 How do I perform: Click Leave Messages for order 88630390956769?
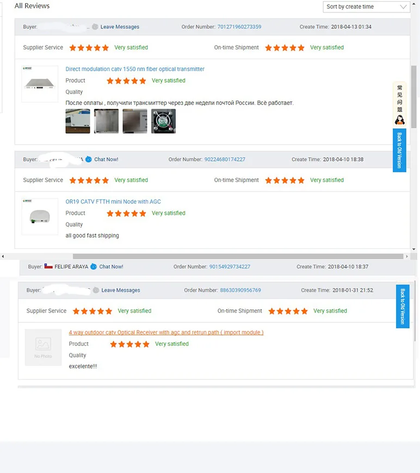click(x=120, y=290)
